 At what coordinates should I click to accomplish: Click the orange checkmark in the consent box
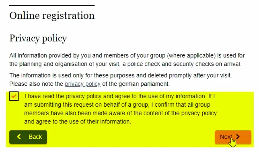click(14, 96)
